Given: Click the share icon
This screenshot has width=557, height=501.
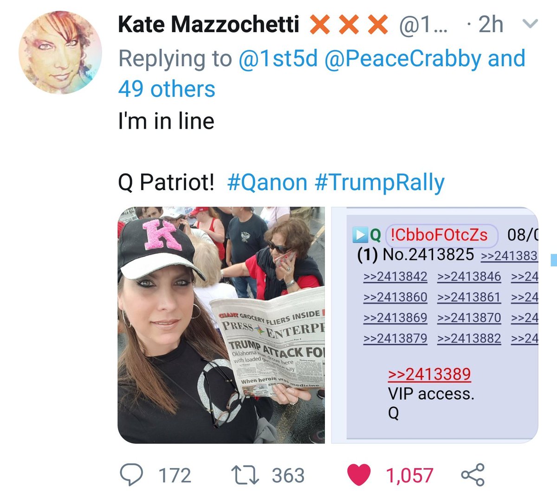Looking at the screenshot, I should pyautogui.click(x=473, y=475).
